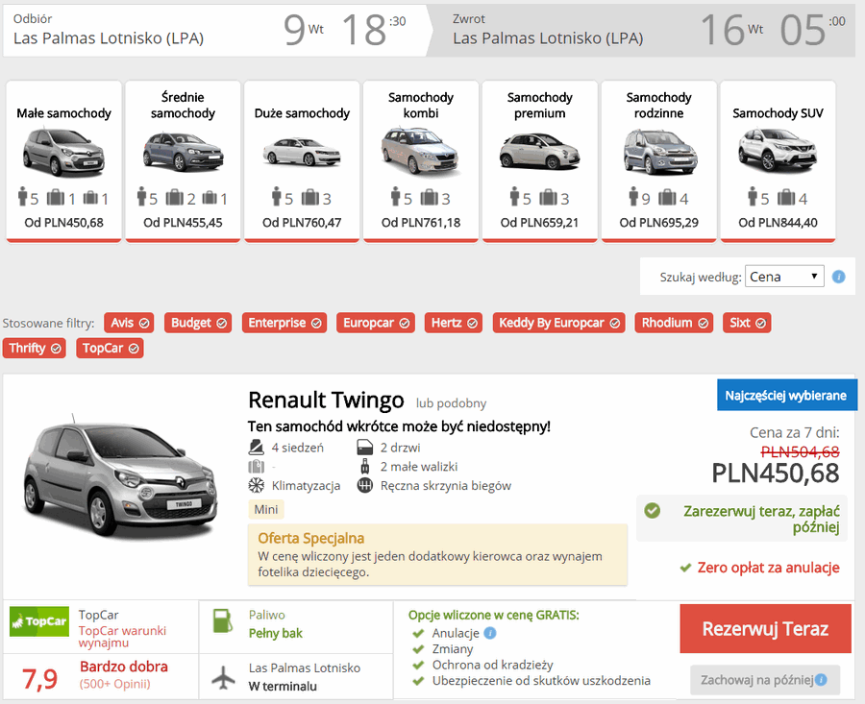Select Samochody premium category

539,161
